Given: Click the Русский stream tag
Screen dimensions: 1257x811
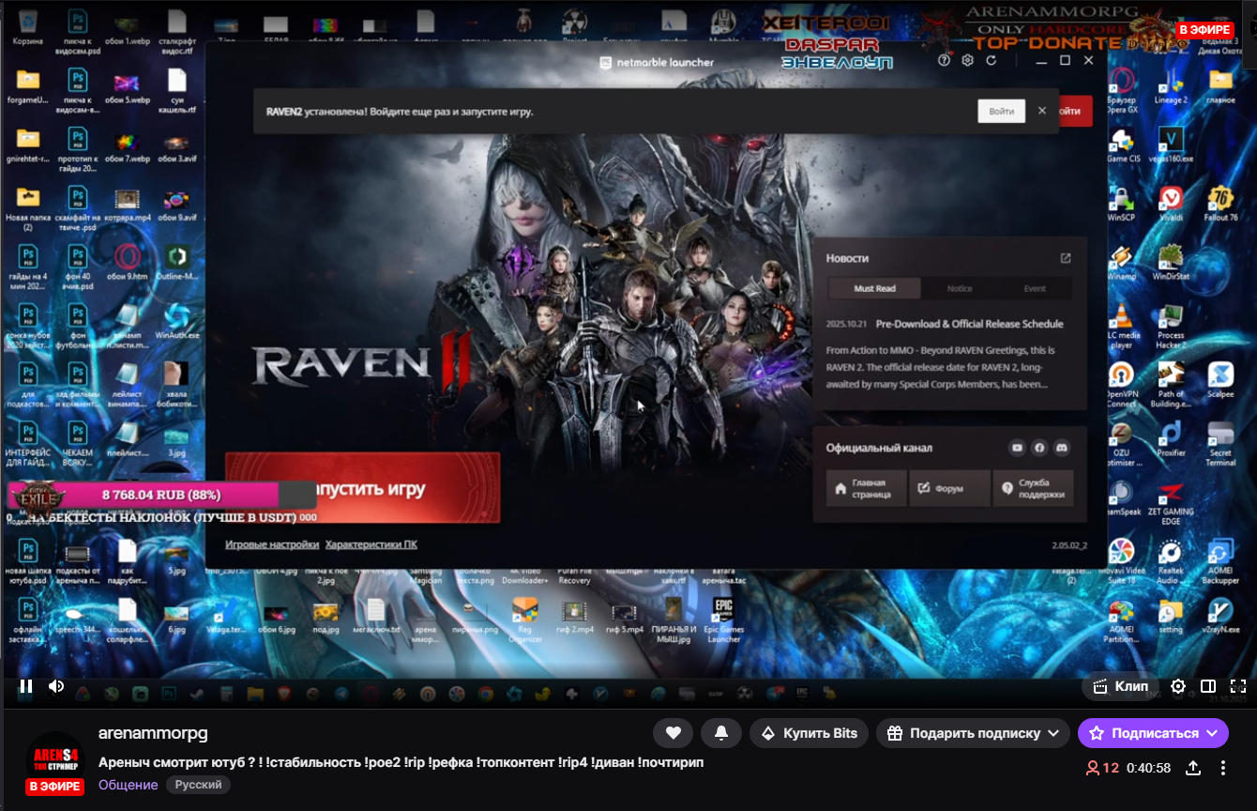Looking at the screenshot, I should coord(199,785).
